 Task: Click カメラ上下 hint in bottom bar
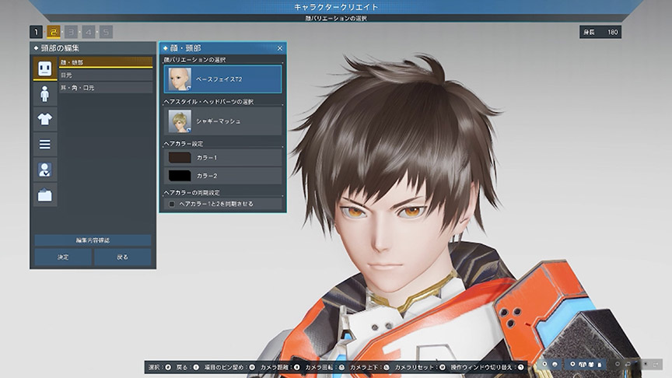click(369, 367)
